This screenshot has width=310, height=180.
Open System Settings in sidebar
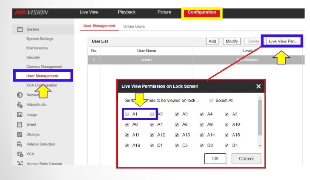click(40, 39)
